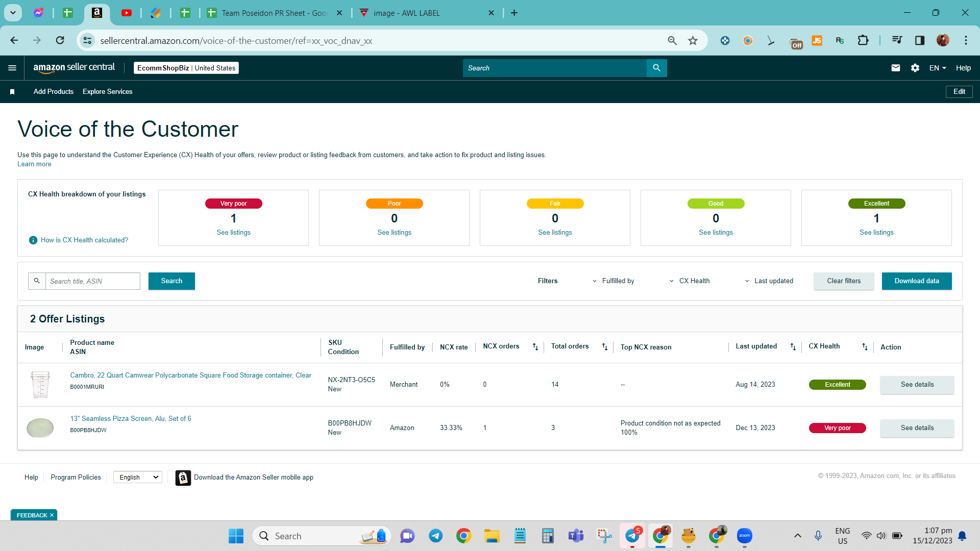The height and width of the screenshot is (551, 980).
Task: Sort by Last updated arrows
Action: pos(793,347)
